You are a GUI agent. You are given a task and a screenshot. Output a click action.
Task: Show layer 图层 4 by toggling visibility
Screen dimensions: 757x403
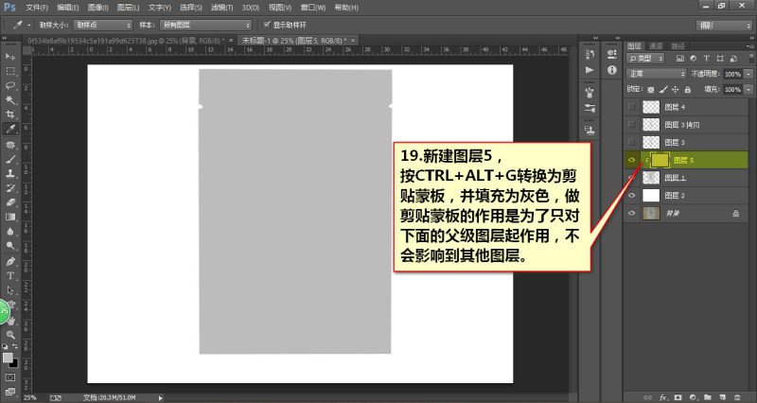[x=631, y=107]
